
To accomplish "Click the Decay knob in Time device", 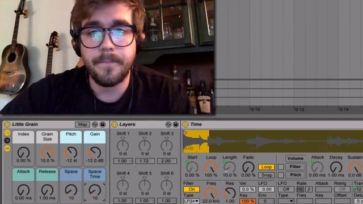I will point(336,167).
